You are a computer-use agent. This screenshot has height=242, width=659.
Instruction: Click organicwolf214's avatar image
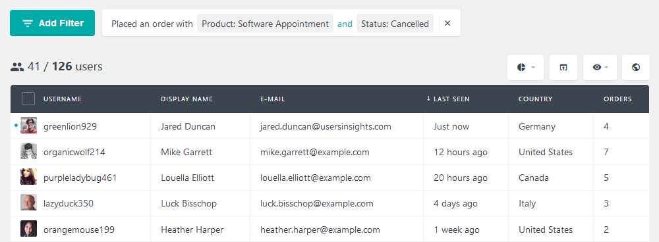[x=28, y=151]
